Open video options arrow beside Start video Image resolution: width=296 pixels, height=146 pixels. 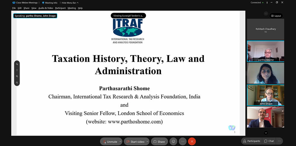(147, 142)
